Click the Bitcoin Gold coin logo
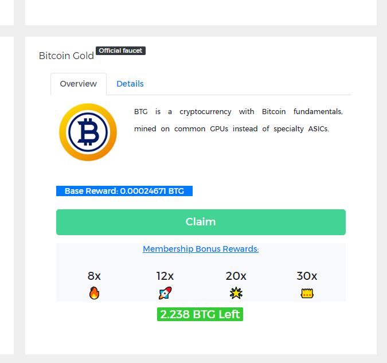Screen dimensions: 387x363 point(88,132)
